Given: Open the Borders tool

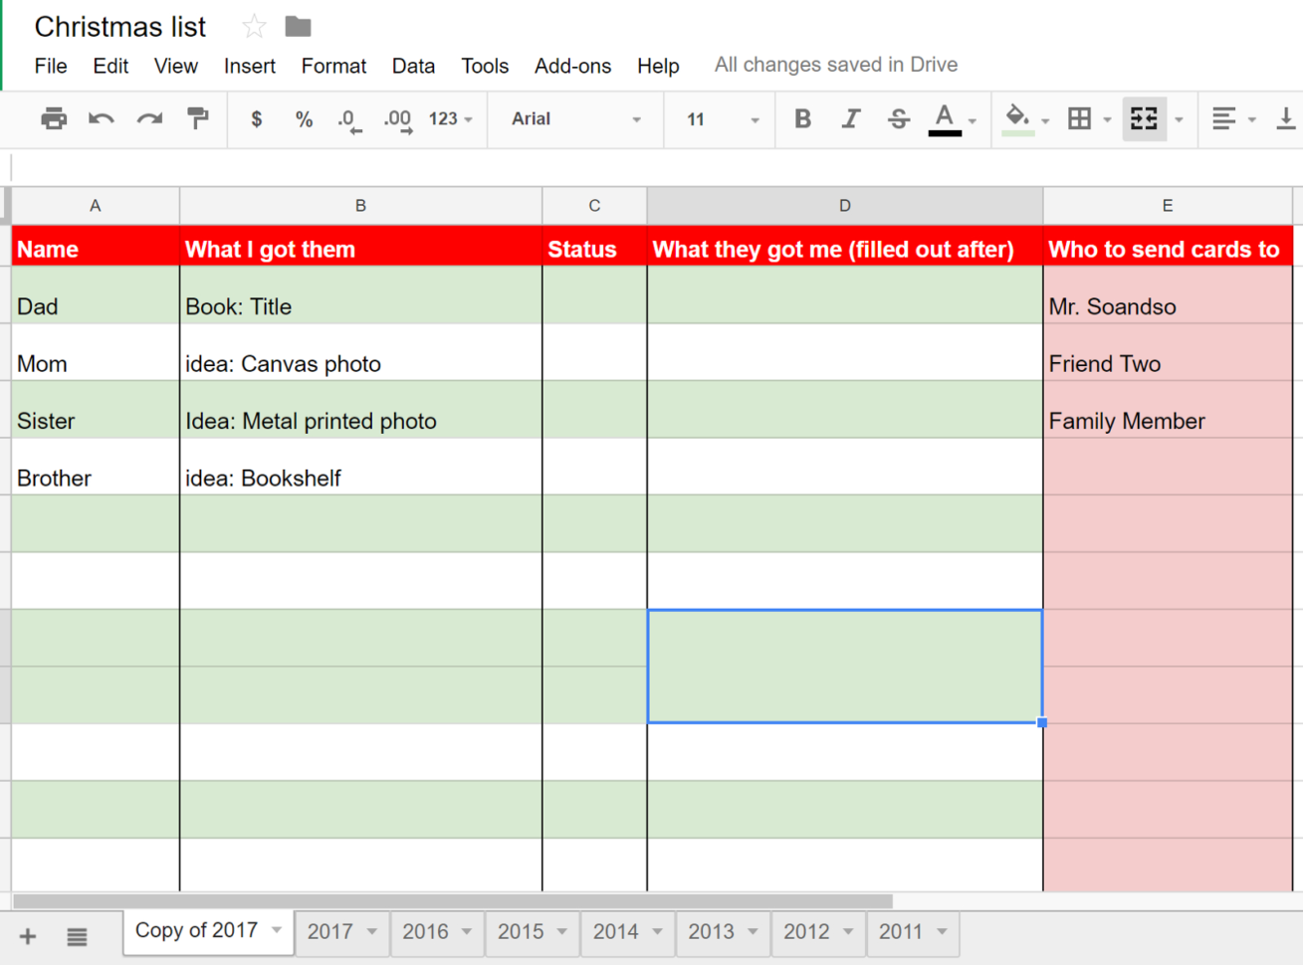Looking at the screenshot, I should [x=1079, y=118].
